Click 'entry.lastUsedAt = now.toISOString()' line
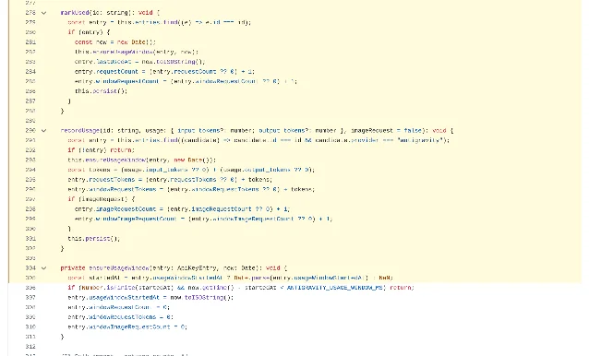 [x=139, y=62]
